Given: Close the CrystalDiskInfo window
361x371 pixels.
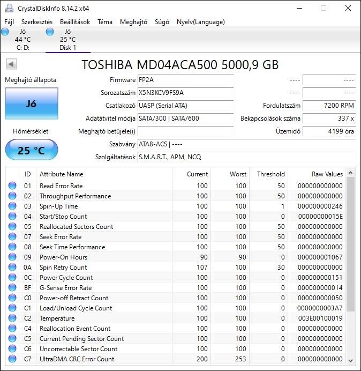Looking at the screenshot, I should coord(348,8).
